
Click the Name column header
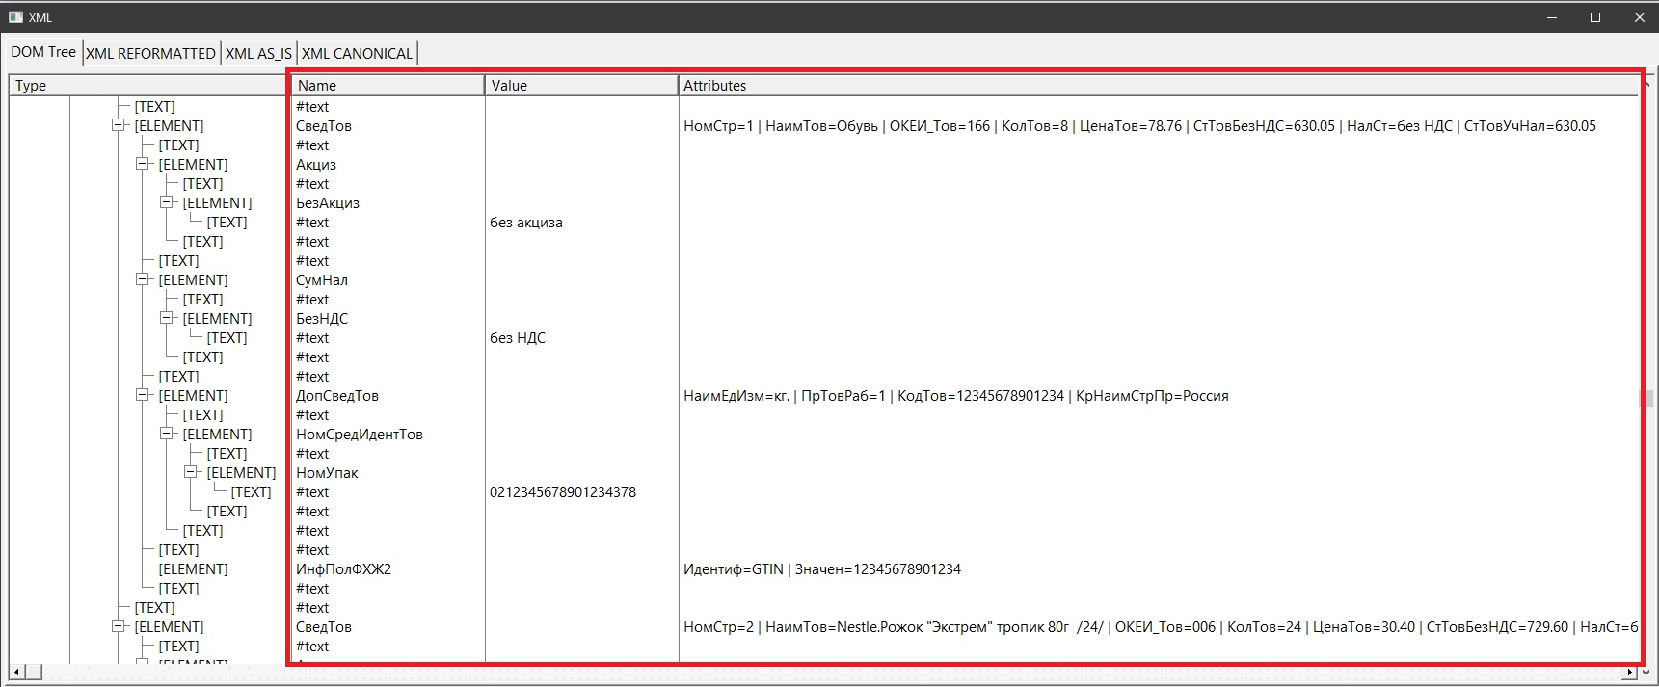click(387, 86)
